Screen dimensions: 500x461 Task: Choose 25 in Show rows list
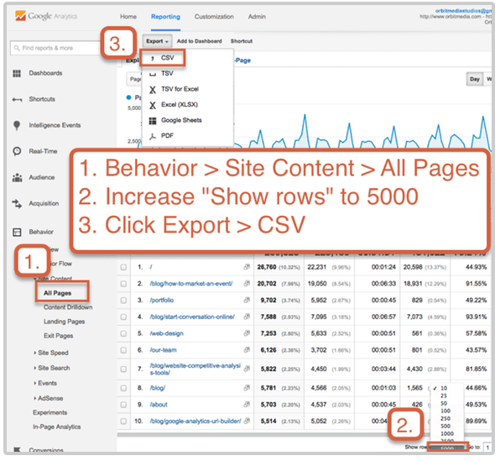(x=444, y=396)
